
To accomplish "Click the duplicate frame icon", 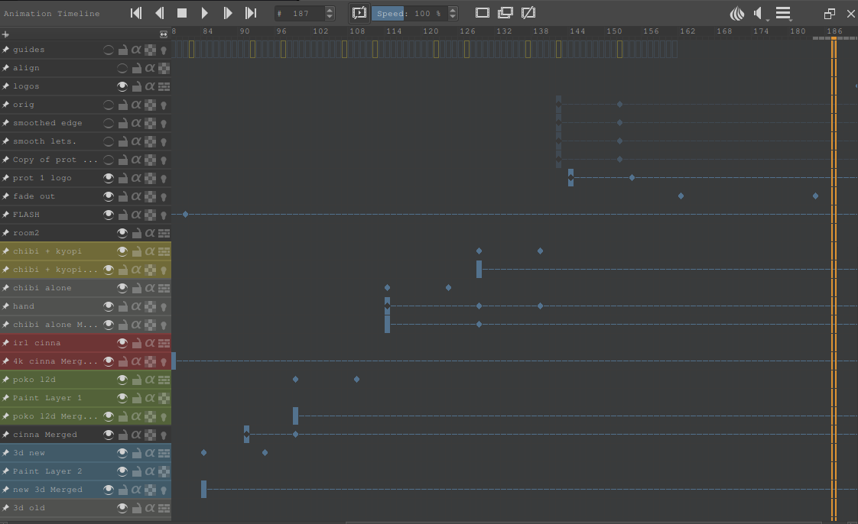I will (x=505, y=13).
